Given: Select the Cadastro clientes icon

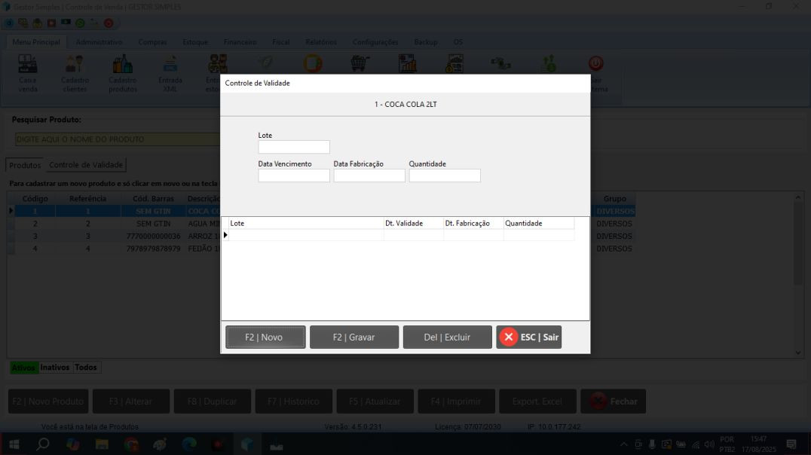Looking at the screenshot, I should [x=73, y=72].
